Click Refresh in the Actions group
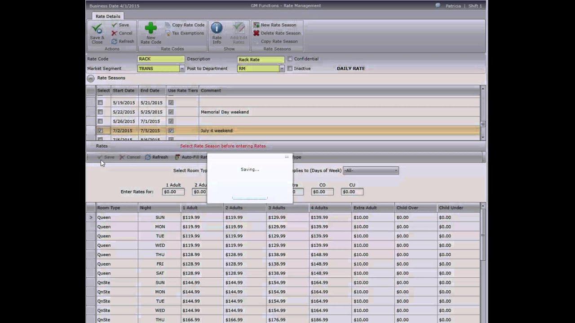 click(x=123, y=41)
